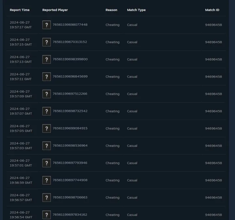Click the Match ID column header
The width and height of the screenshot is (235, 220).
pyautogui.click(x=212, y=10)
